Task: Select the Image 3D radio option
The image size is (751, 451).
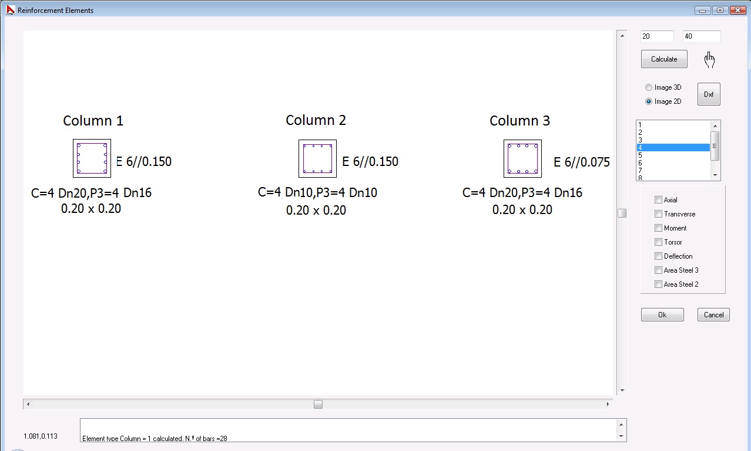Action: [649, 87]
